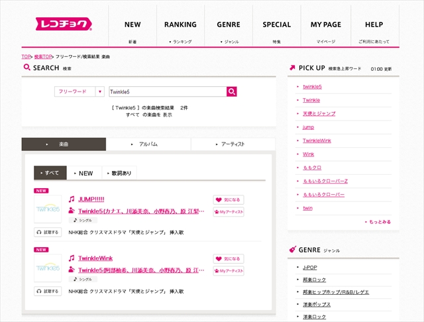This screenshot has width=424, height=322.
Task: Click music note icon beside JUMP!!!!!
Action: [72, 199]
